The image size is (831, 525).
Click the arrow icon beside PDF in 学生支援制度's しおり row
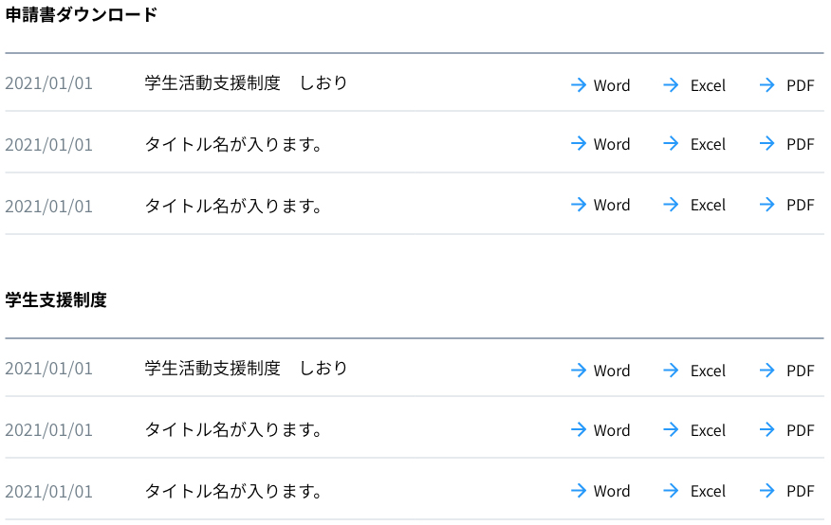pyautogui.click(x=767, y=371)
